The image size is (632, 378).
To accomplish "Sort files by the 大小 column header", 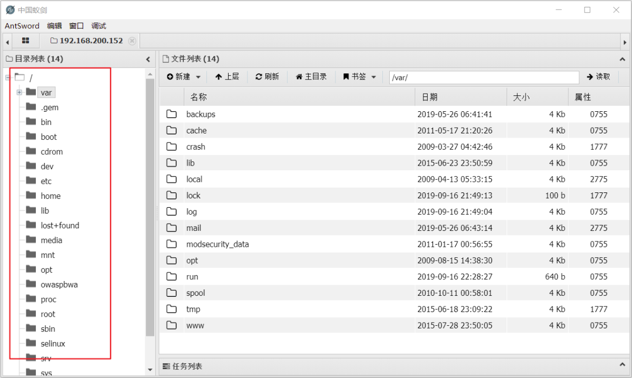I will (538, 97).
